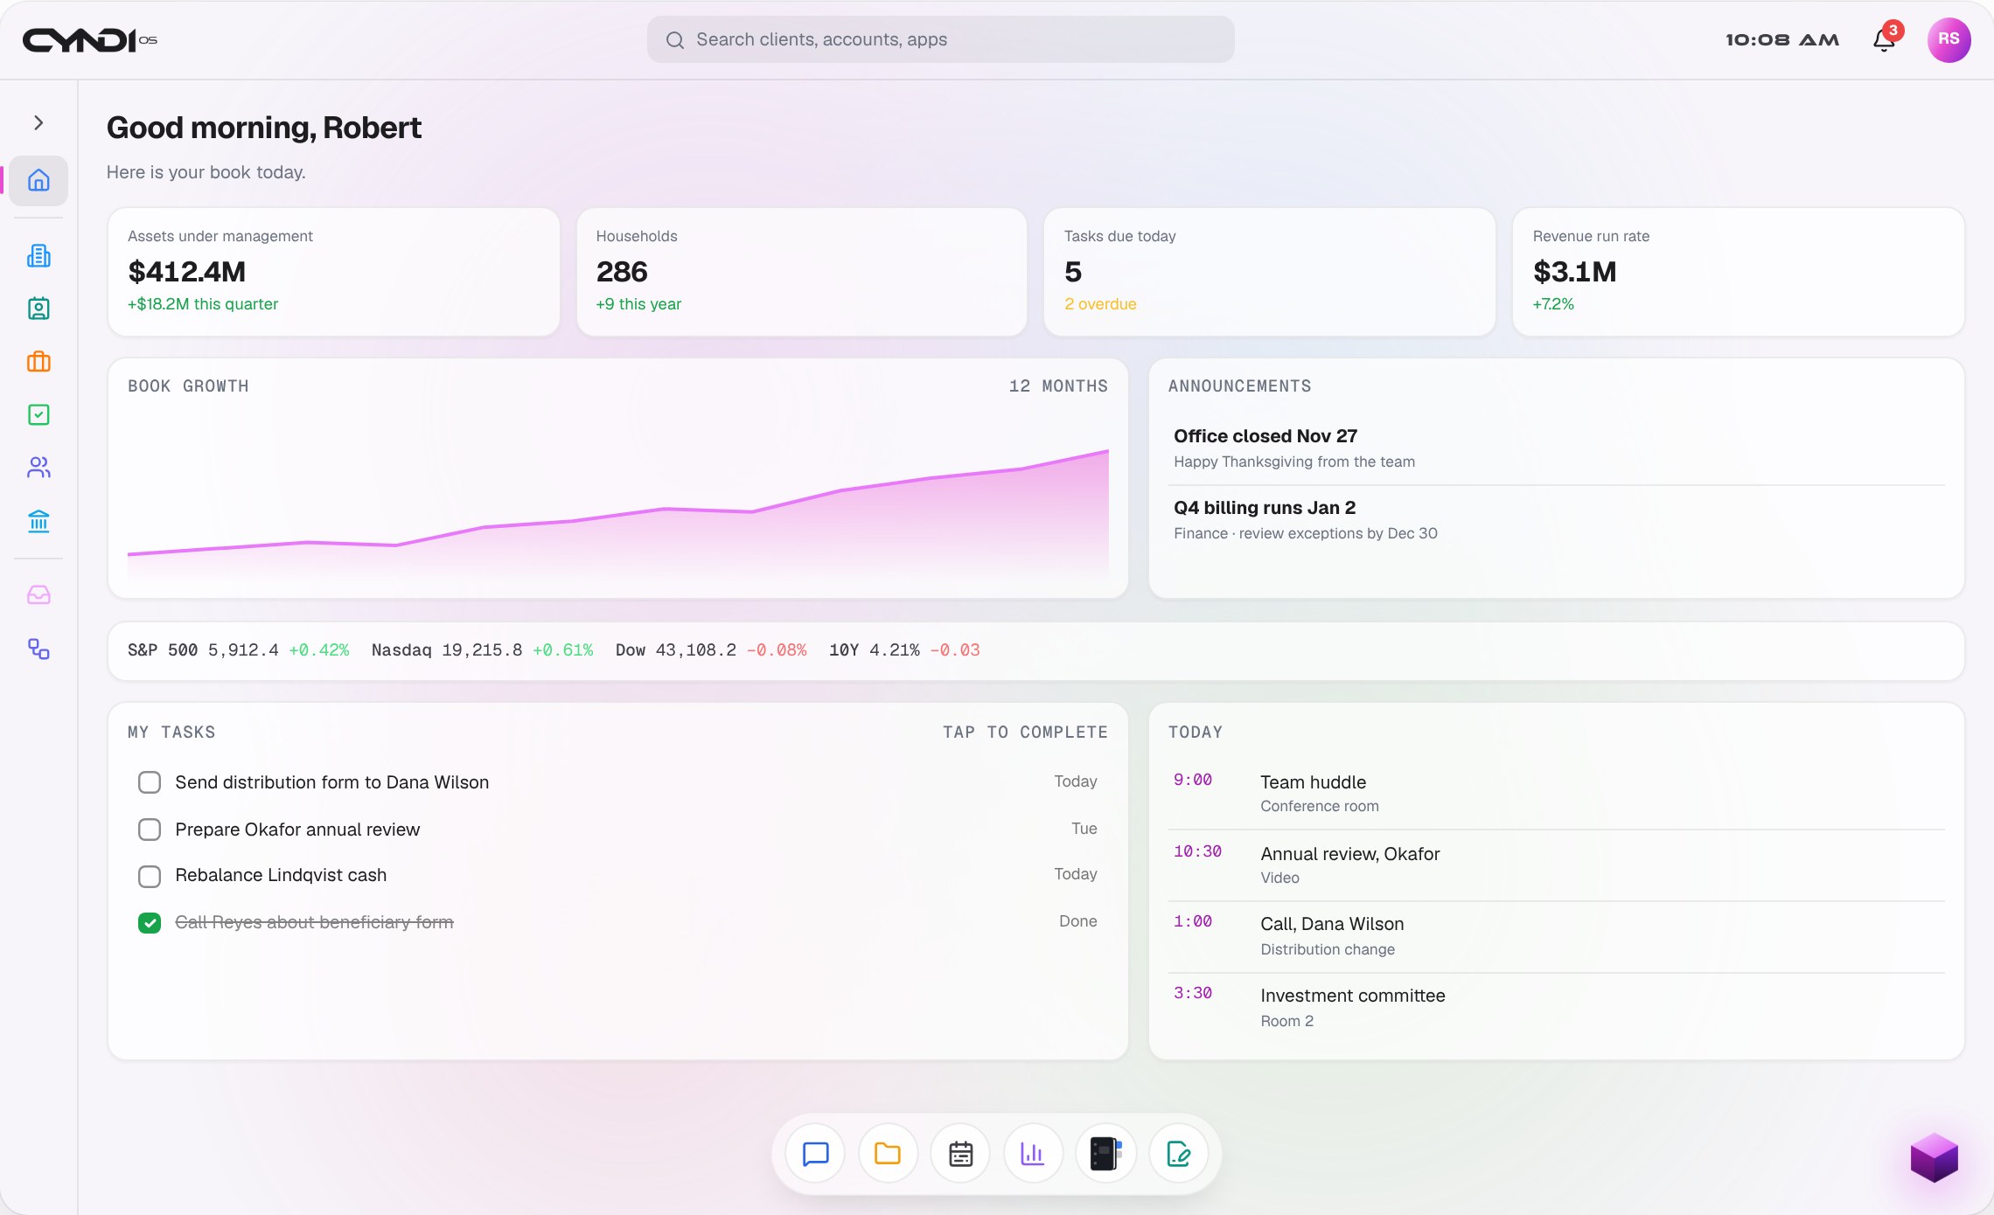Open Annual review, Okafor event
The width and height of the screenshot is (1994, 1215).
pyautogui.click(x=1557, y=864)
